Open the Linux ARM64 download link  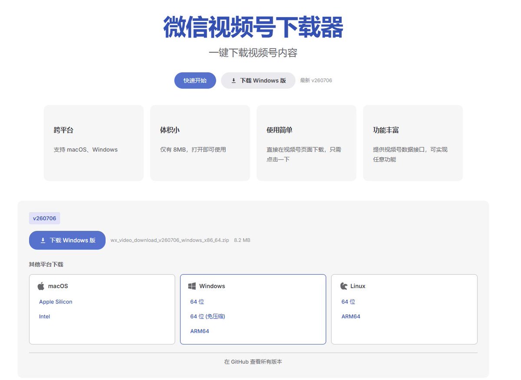[351, 316]
